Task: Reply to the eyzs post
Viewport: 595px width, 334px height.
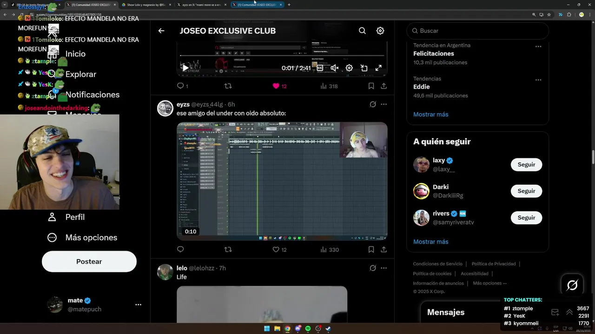Action: coord(180,250)
